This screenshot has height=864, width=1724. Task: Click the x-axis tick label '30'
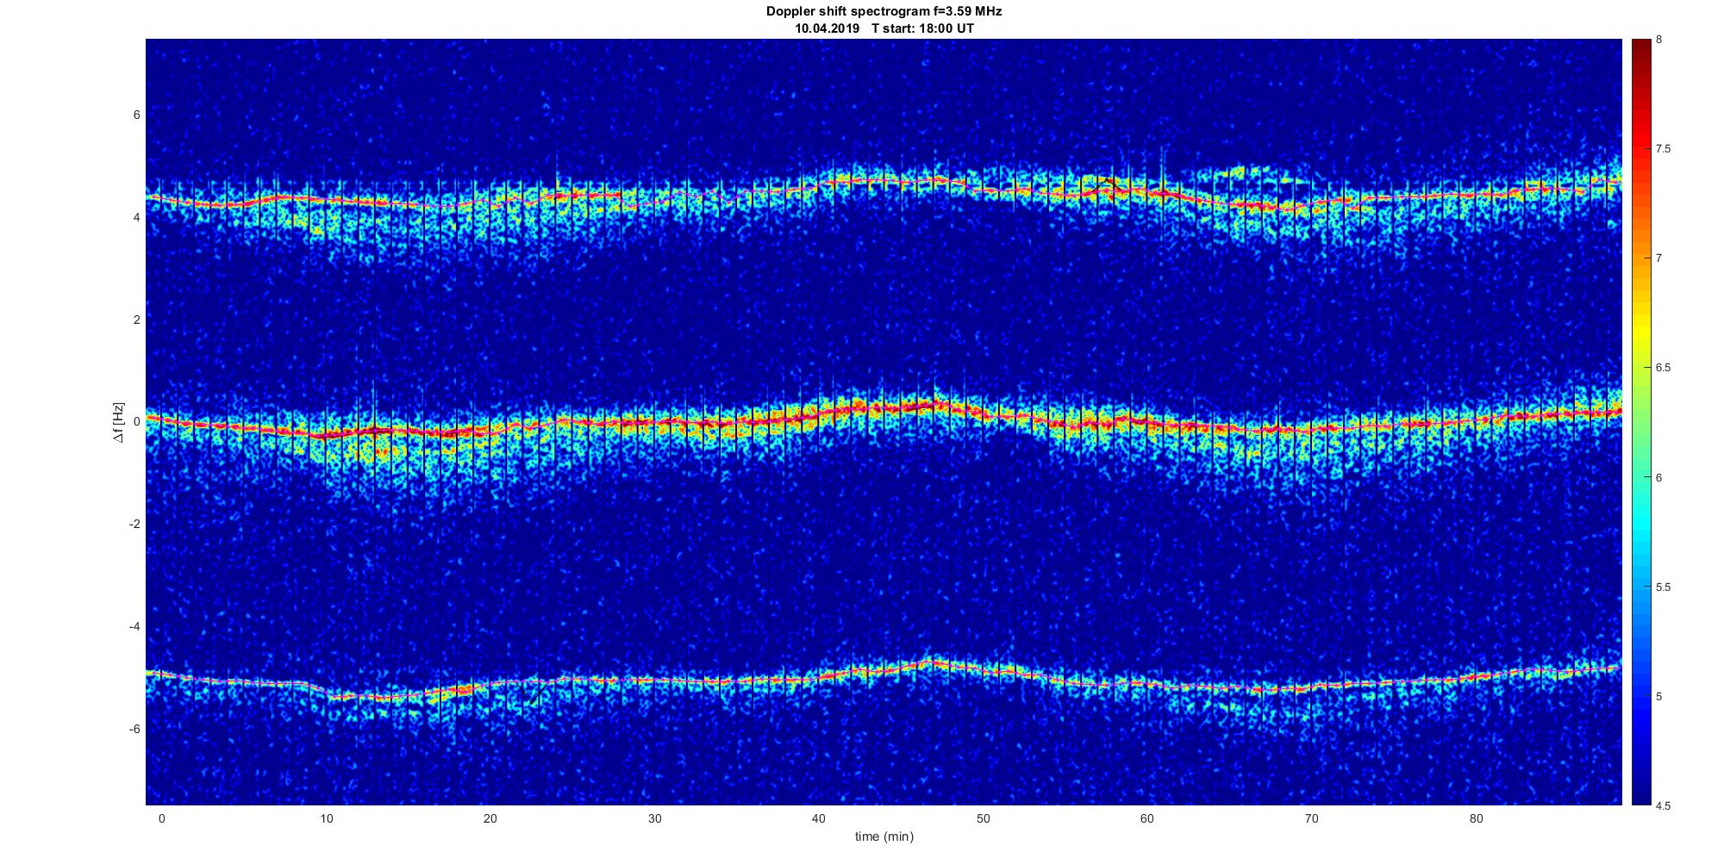pos(654,818)
